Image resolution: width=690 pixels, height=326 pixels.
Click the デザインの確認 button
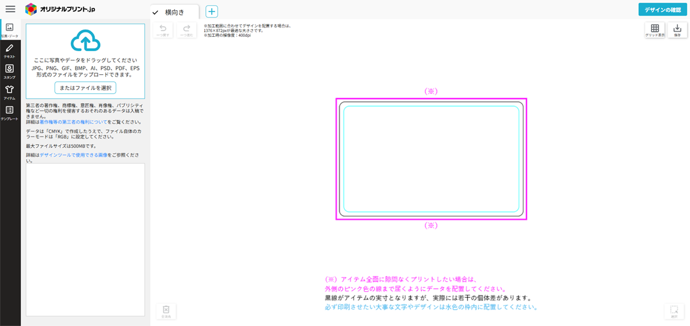(x=662, y=10)
